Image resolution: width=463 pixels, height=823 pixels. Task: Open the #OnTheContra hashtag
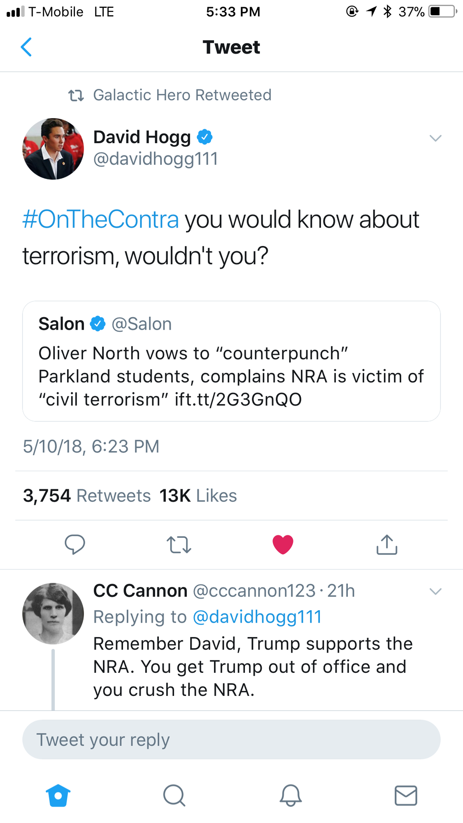101,219
